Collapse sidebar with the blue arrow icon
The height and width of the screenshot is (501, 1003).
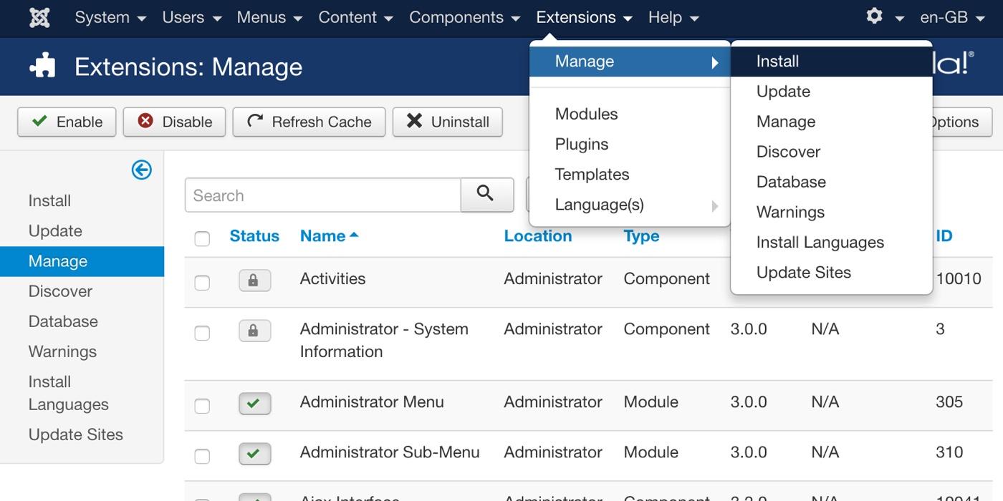coord(141,170)
